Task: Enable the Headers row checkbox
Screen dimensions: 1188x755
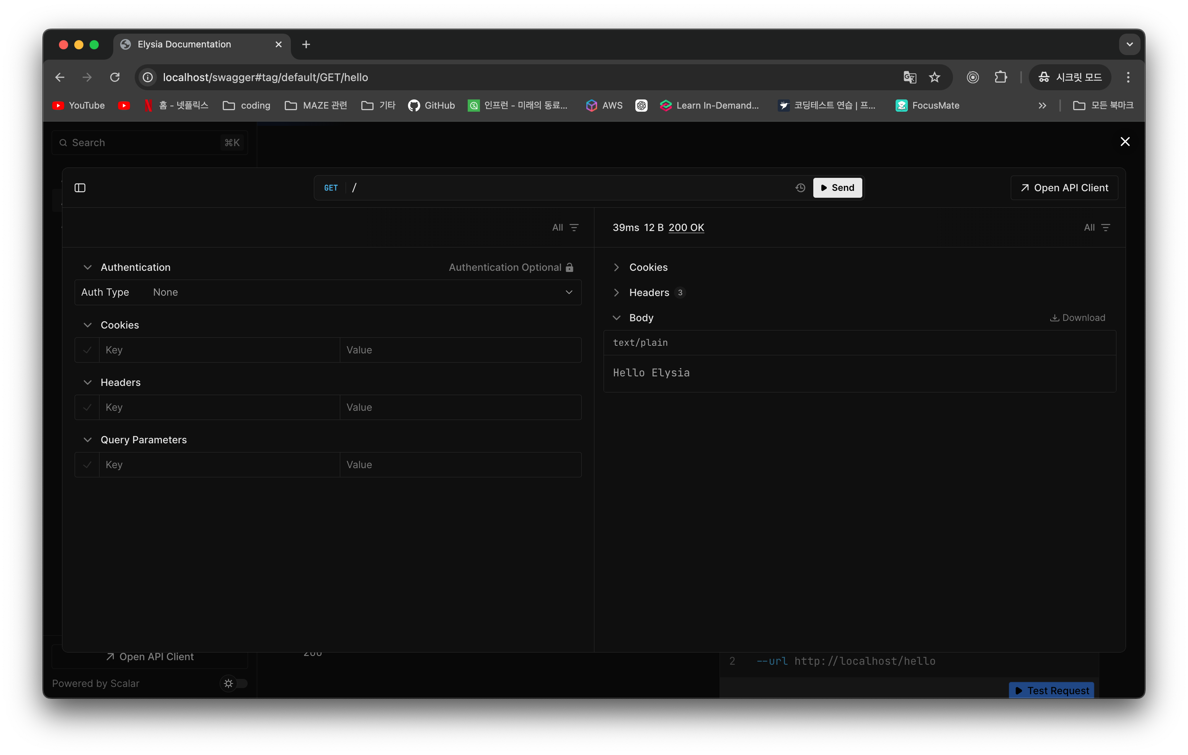Action: (87, 407)
